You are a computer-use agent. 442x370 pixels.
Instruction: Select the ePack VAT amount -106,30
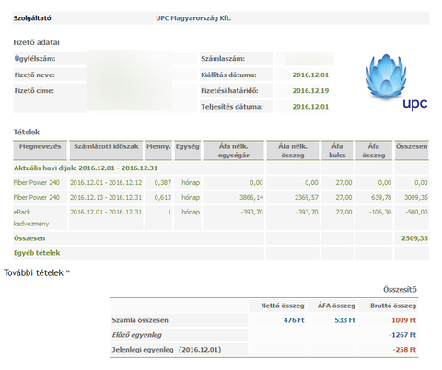380,212
